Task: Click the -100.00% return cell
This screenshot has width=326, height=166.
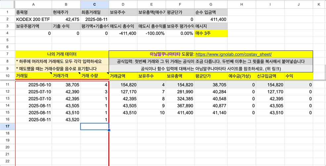Action: [151, 33]
